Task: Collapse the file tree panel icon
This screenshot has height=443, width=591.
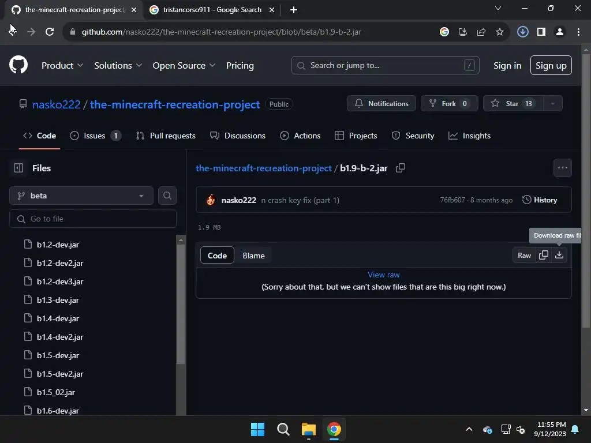Action: coord(18,168)
